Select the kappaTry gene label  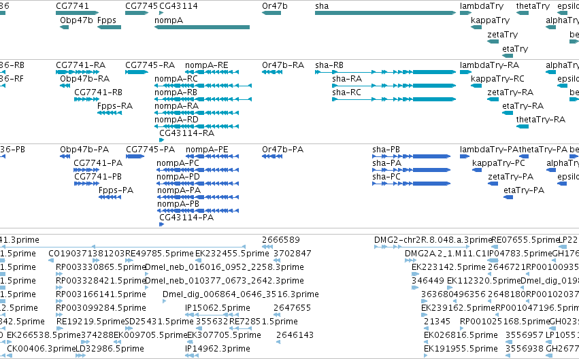click(490, 20)
